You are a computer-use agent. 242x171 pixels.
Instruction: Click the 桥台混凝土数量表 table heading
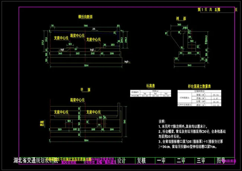199,86
